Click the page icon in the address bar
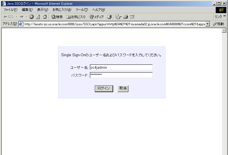 [x=21, y=24]
